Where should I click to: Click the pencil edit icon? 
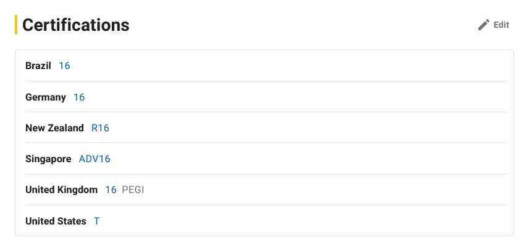[484, 25]
